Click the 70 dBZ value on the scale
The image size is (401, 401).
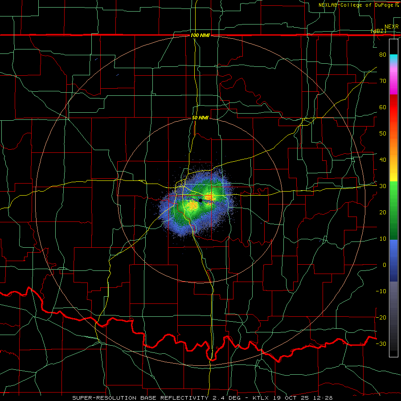pyautogui.click(x=383, y=81)
